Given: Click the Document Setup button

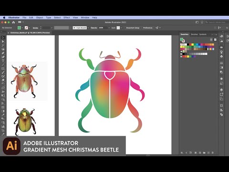Looking at the screenshot, I should click(x=133, y=28).
